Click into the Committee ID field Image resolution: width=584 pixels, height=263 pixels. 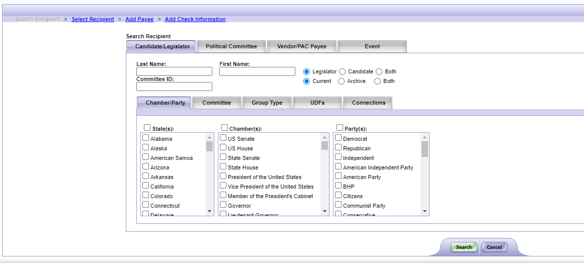174,86
